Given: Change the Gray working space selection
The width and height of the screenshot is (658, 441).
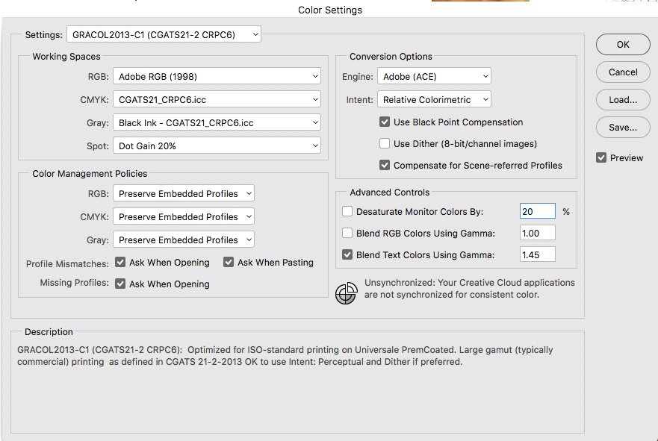Looking at the screenshot, I should click(217, 122).
